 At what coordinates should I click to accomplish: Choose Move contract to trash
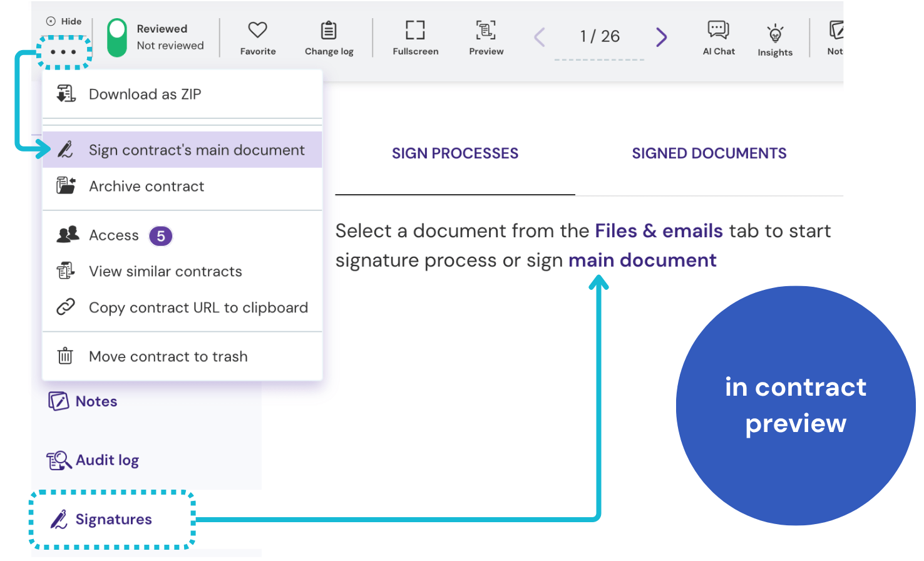[x=182, y=356]
